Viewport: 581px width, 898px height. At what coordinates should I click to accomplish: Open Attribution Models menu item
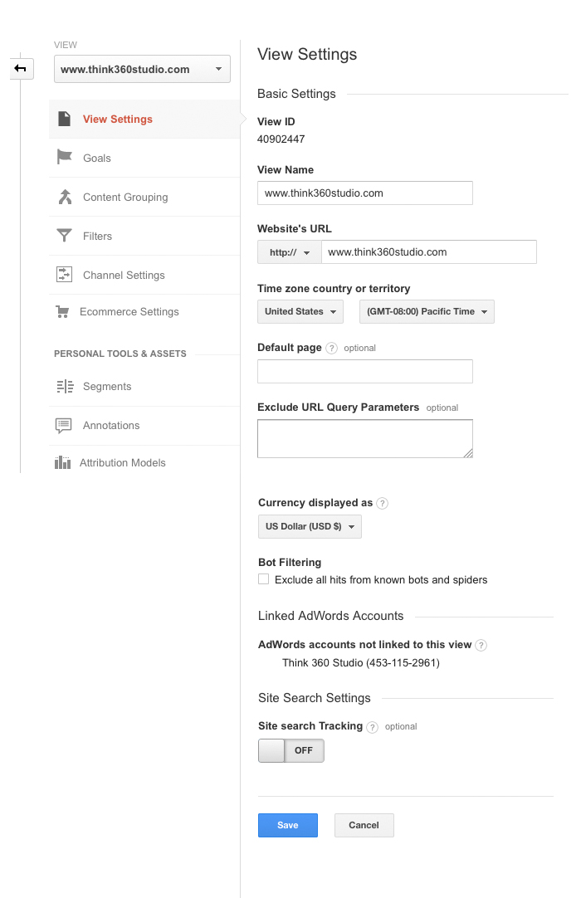(x=144, y=463)
